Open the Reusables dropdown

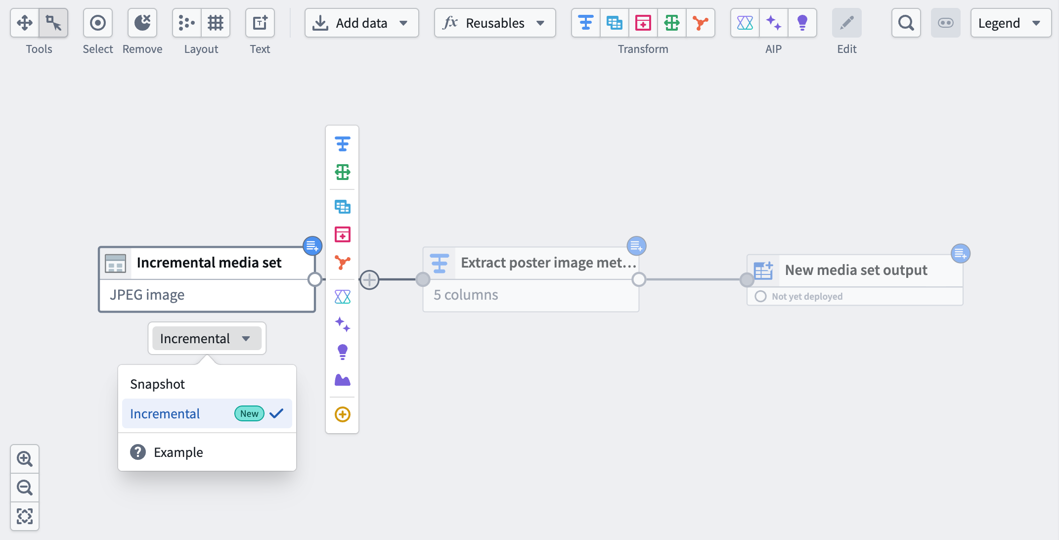click(494, 22)
